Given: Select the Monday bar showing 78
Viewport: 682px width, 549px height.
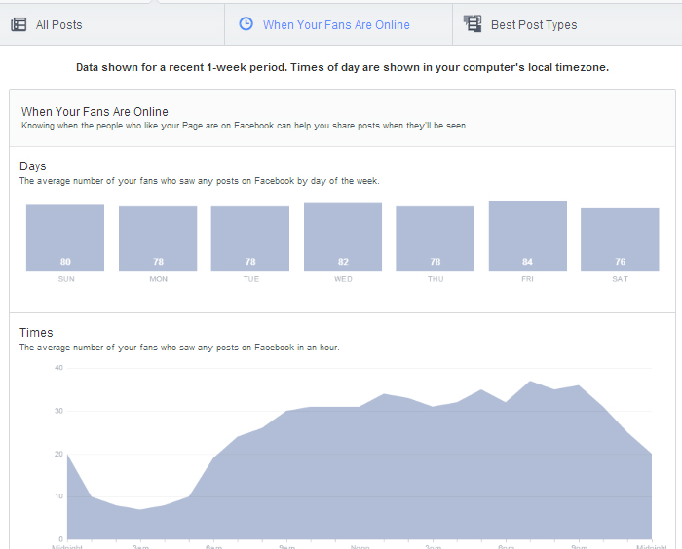Looking at the screenshot, I should [x=158, y=238].
